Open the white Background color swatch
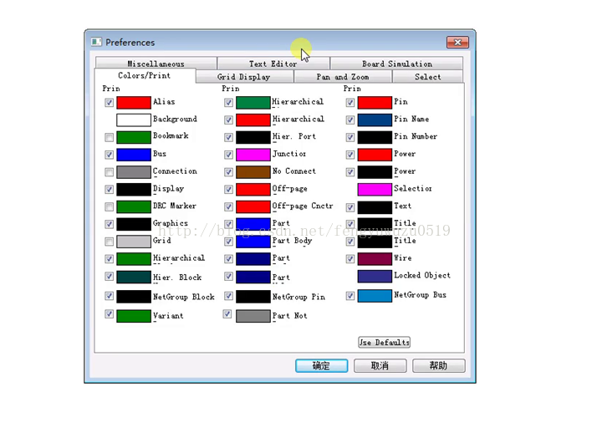Image resolution: width=592 pixels, height=443 pixels. [133, 120]
